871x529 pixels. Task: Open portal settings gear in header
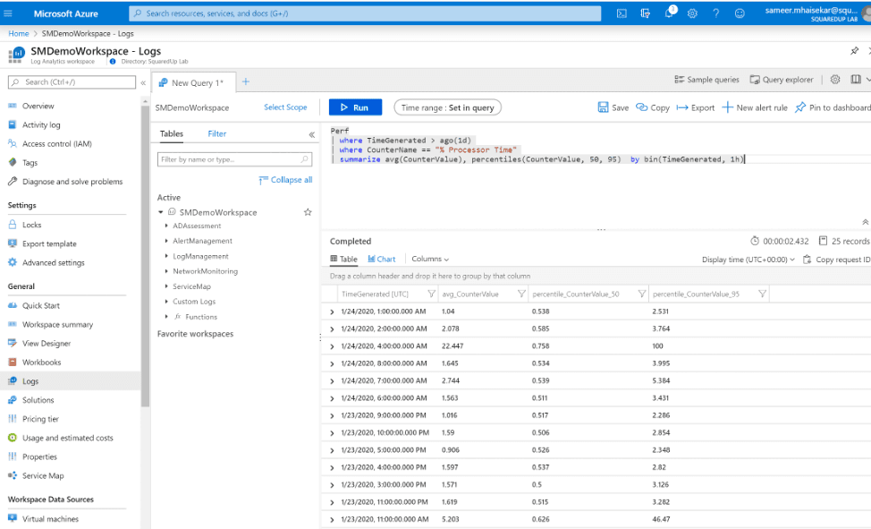click(x=692, y=13)
